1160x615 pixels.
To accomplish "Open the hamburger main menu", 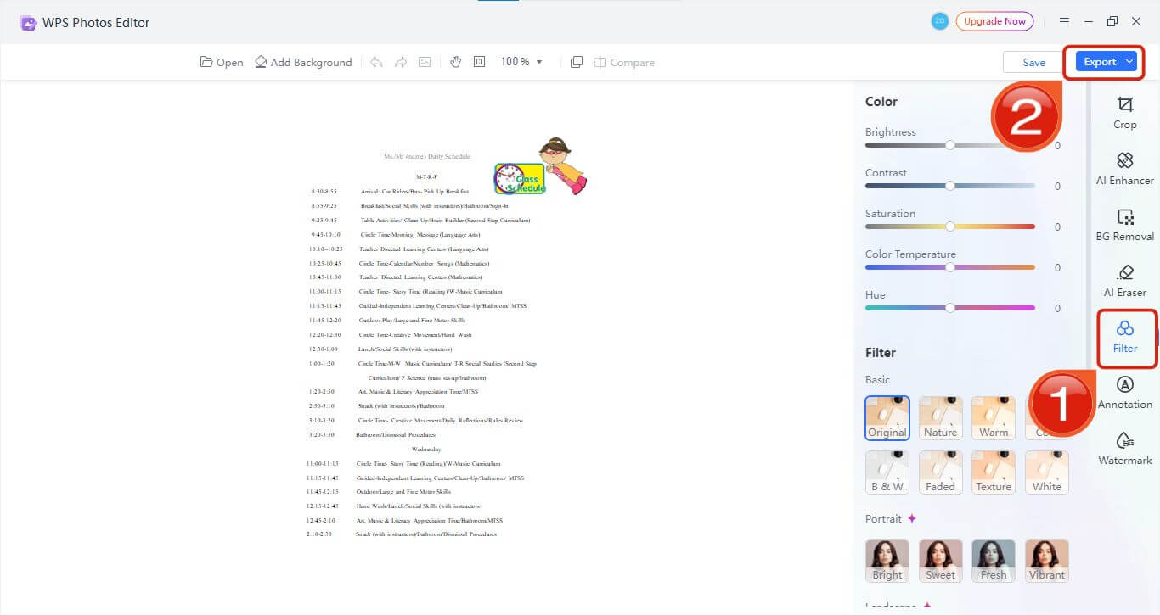I will (x=1064, y=22).
